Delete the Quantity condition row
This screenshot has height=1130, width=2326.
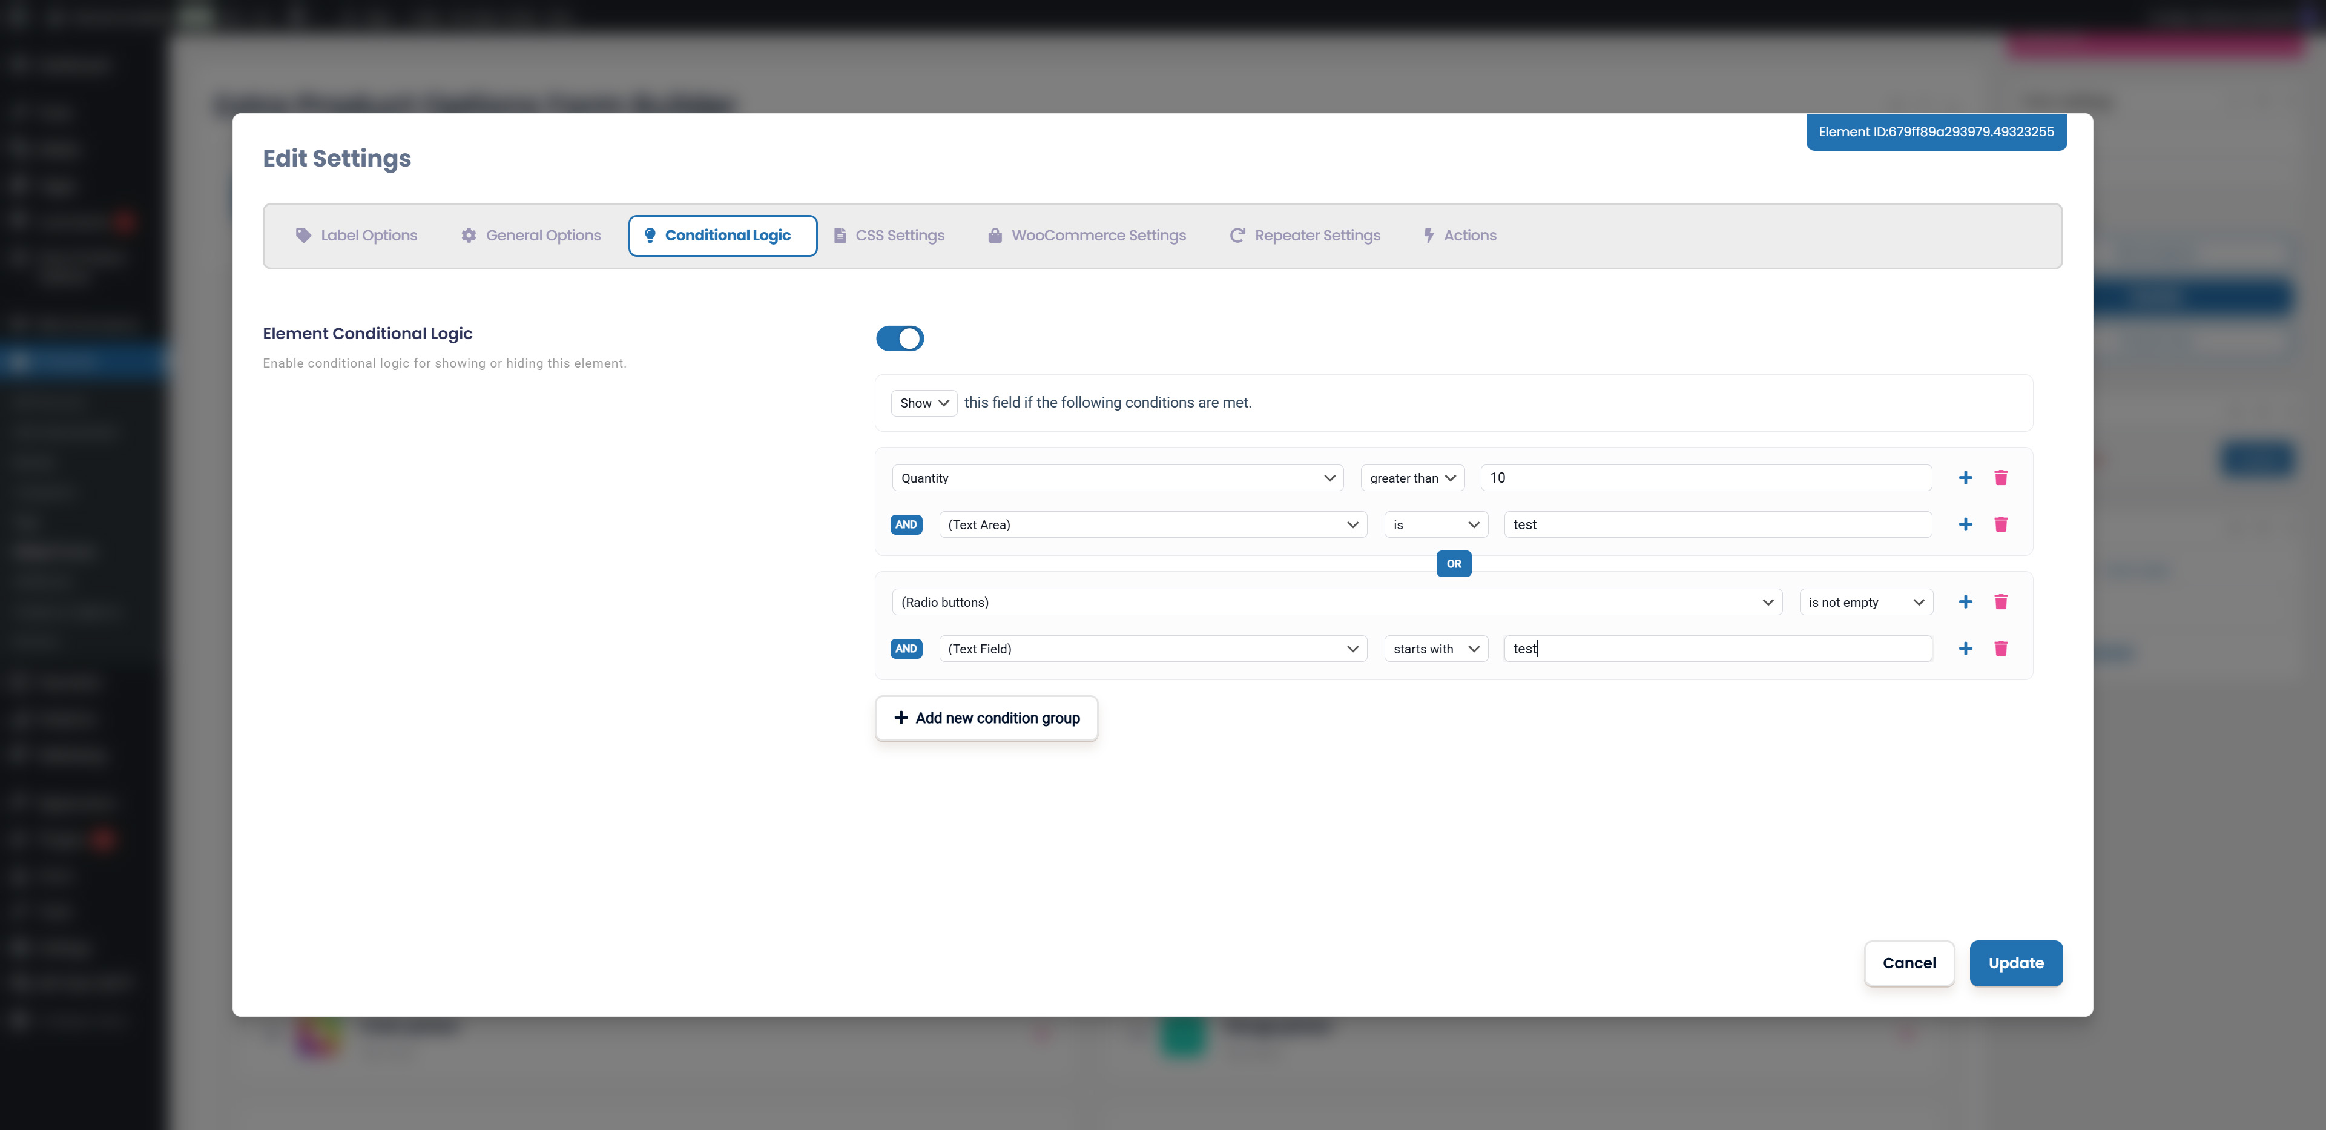coord(2000,478)
